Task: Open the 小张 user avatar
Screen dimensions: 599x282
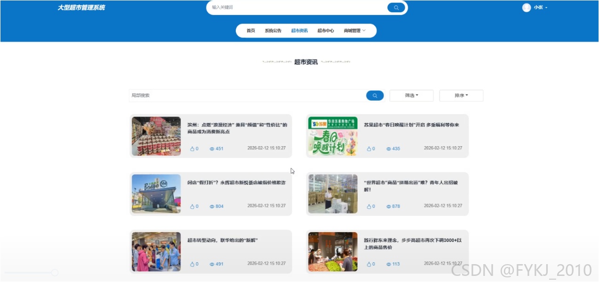Action: point(527,8)
